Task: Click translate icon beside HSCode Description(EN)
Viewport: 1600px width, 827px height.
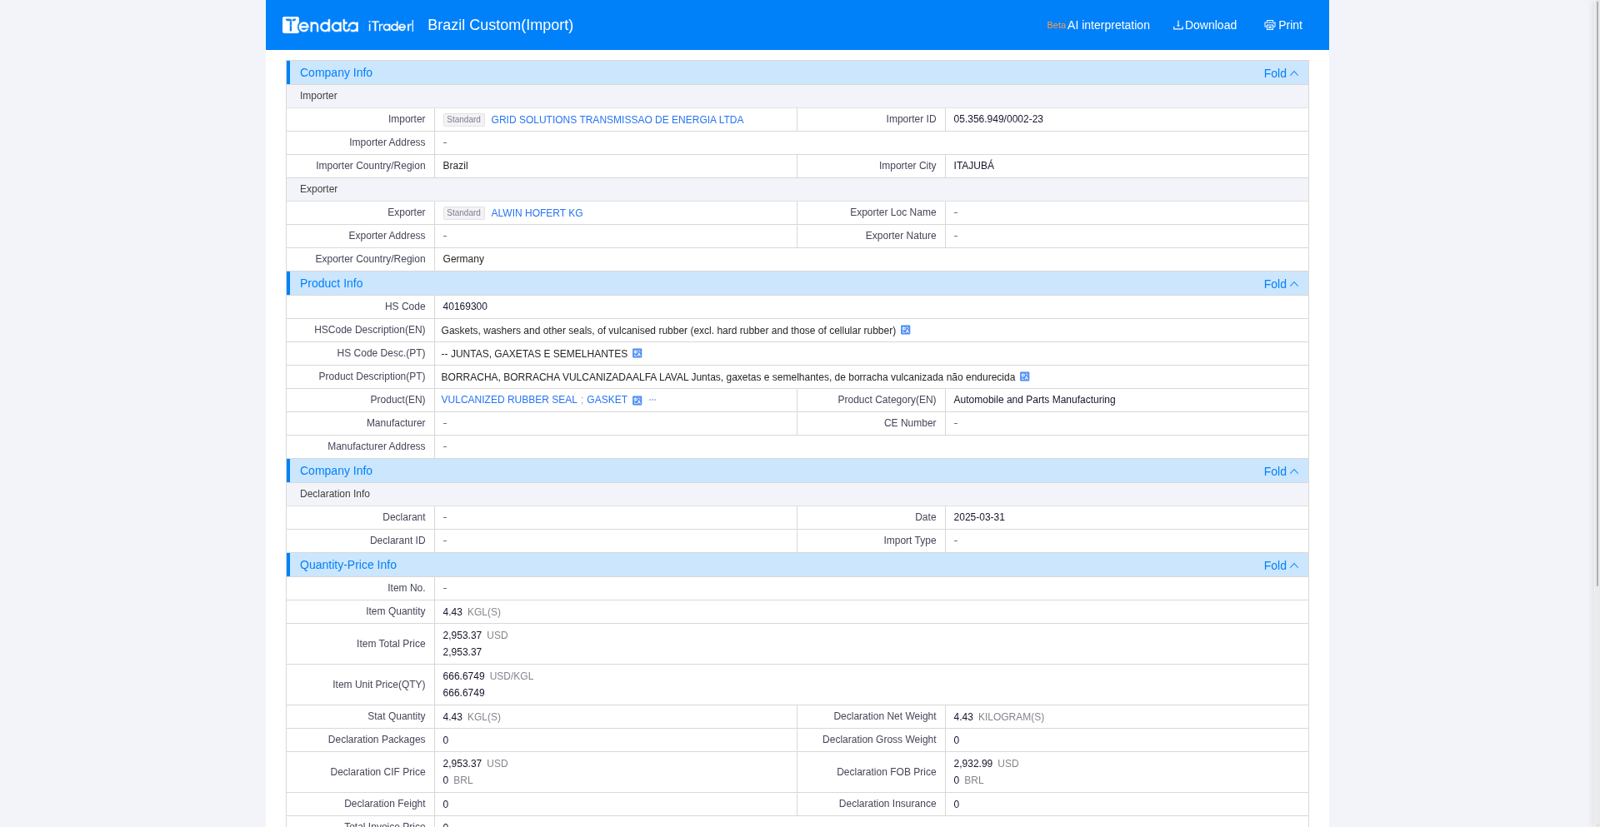Action: click(x=906, y=331)
